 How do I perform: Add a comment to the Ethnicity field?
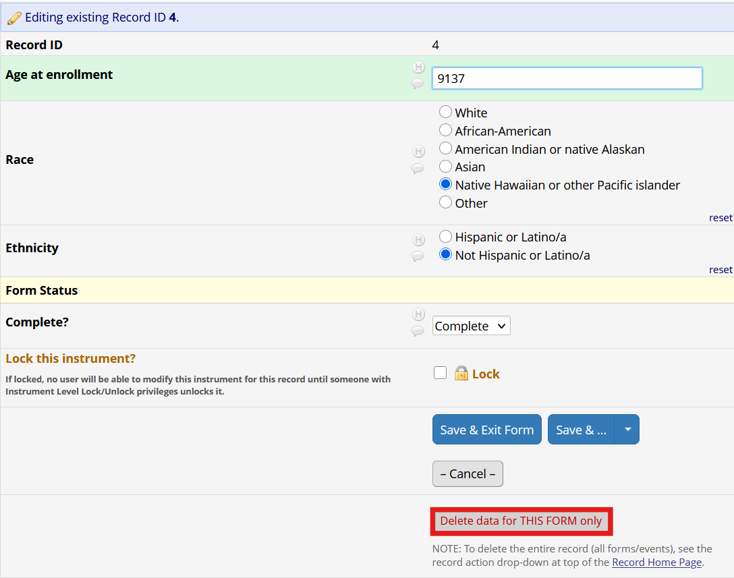pyautogui.click(x=418, y=257)
